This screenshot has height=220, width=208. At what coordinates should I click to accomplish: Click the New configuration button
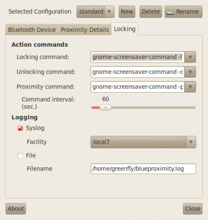pyautogui.click(x=127, y=12)
